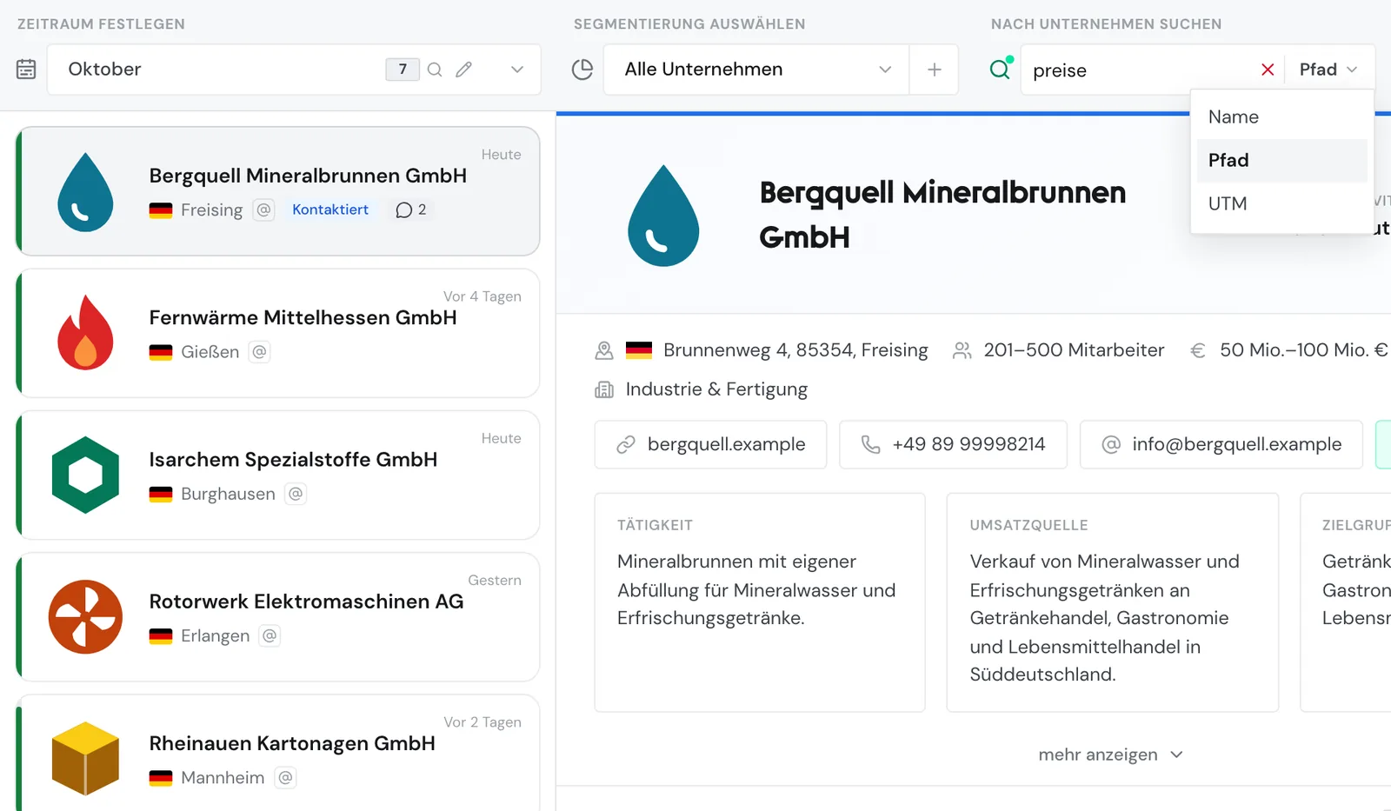Click the phone button +49 89 99998214
Image resolution: width=1391 pixels, height=811 pixels.
tap(953, 444)
